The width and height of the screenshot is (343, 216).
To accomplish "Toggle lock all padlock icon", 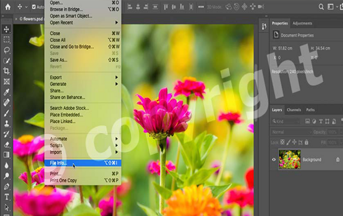I will pyautogui.click(x=306, y=142).
